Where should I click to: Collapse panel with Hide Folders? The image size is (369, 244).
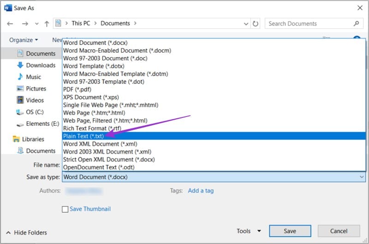pos(27,232)
